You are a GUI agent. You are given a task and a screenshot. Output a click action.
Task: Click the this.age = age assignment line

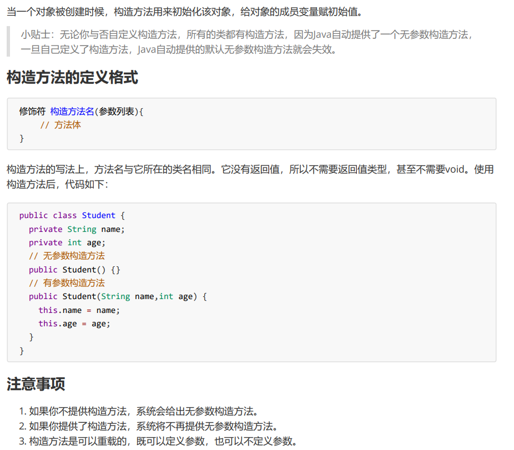pos(74,323)
